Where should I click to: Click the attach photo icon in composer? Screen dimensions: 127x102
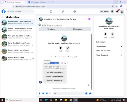click(x=43, y=94)
